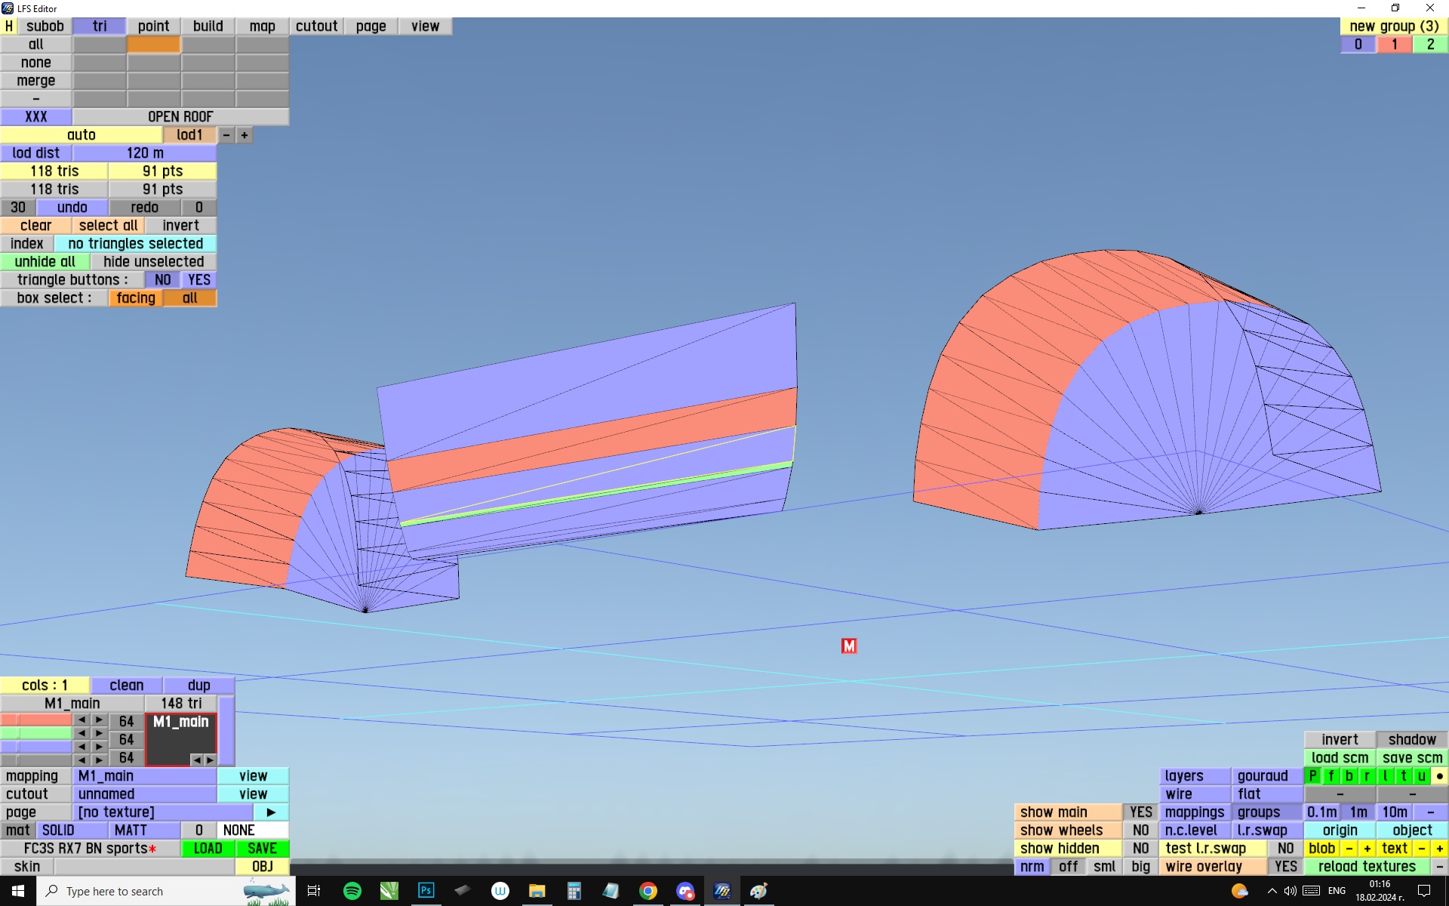
Task: Set triangle buttons to NO
Action: [x=162, y=280]
